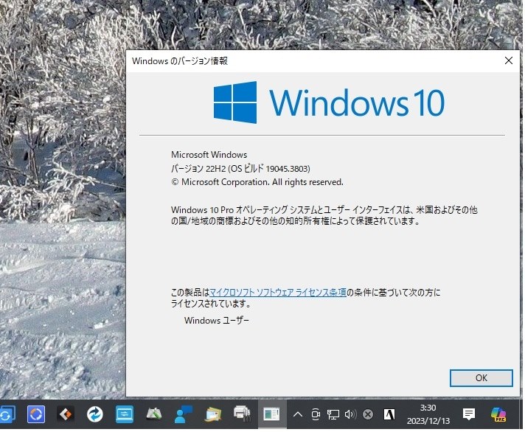Open the blue settings-sliders window app in taskbar
Screen dimensions: 525x432
coord(124,414)
